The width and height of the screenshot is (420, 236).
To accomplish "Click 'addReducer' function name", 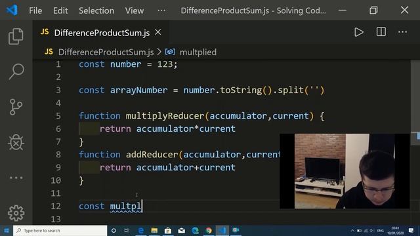I will point(152,155).
